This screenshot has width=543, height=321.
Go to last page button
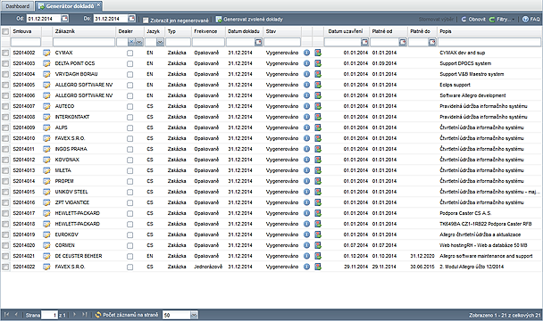[84, 315]
